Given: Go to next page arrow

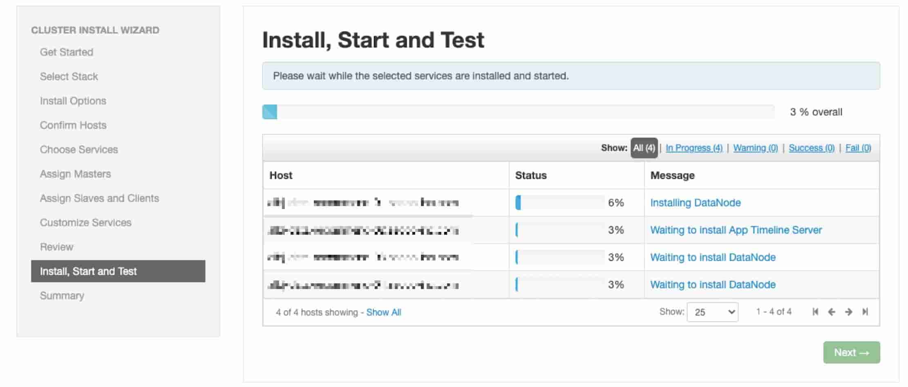Looking at the screenshot, I should 849,312.
